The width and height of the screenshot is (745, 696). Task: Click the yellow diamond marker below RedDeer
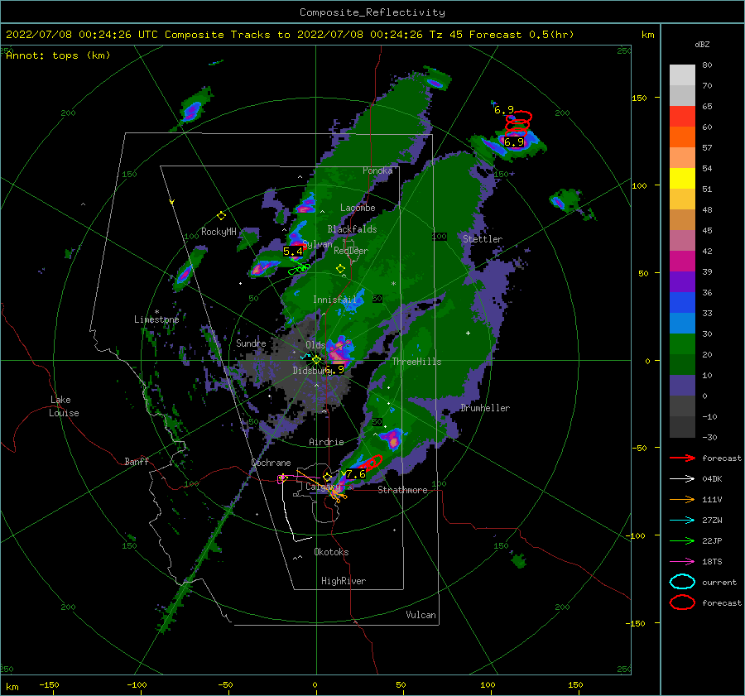(x=340, y=269)
